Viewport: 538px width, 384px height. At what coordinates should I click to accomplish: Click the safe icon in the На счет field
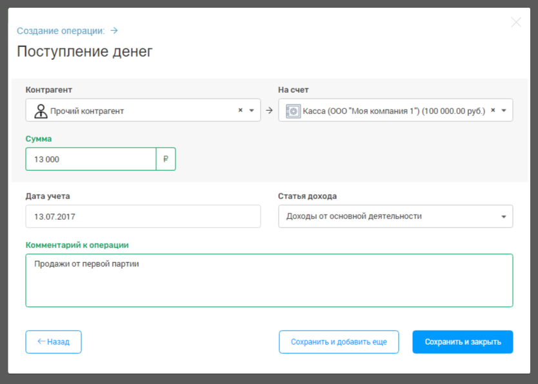pyautogui.click(x=294, y=111)
